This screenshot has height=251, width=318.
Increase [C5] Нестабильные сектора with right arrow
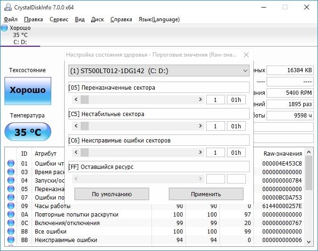pyautogui.click(x=200, y=125)
